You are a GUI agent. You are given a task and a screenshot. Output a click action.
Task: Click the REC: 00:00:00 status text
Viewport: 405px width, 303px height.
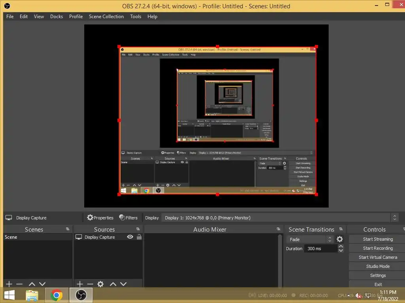(313, 296)
